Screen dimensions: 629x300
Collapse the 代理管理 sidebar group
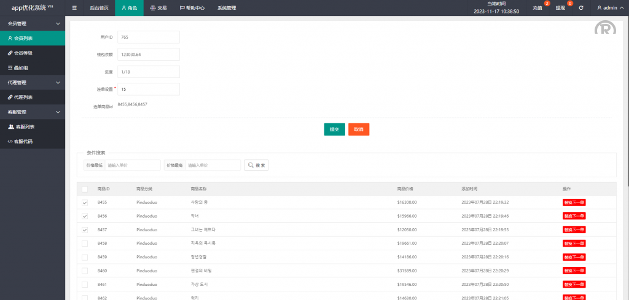click(33, 82)
